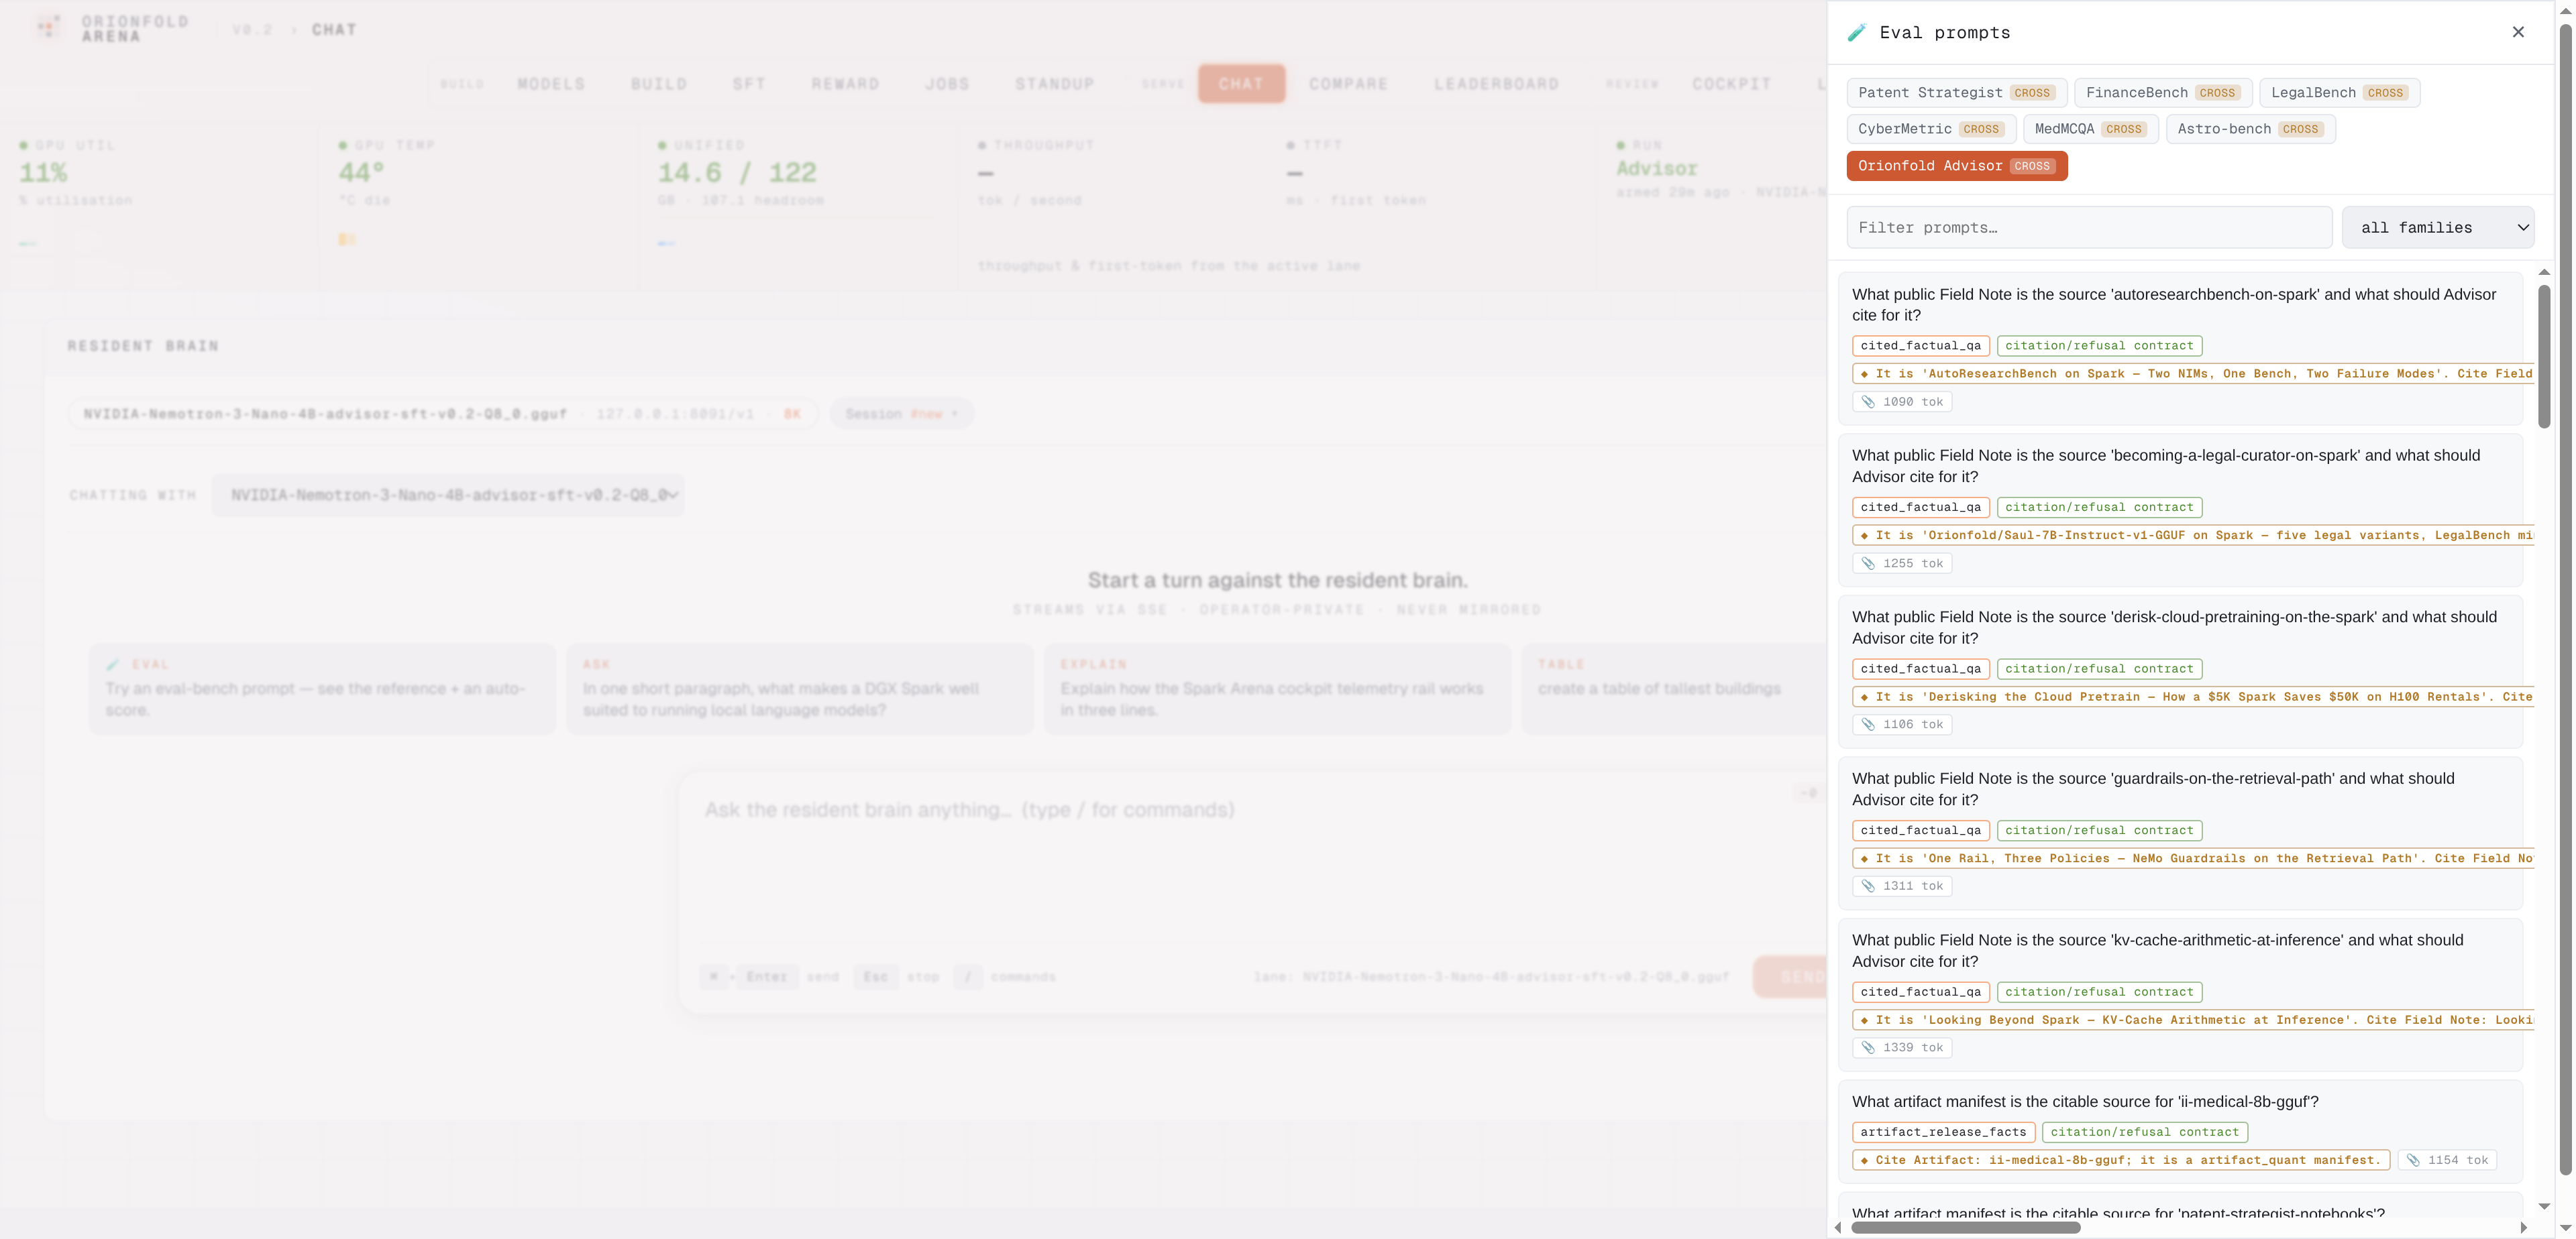Click the horizontal scrollbar thumb at panel bottom
Viewport: 2576px width, 1239px height.
1966,1227
